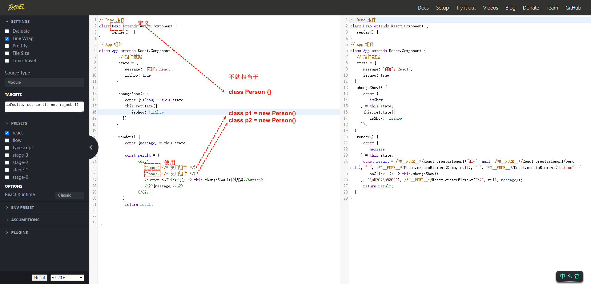Screen dimensions: 591x284
Task: Uncheck the Line Wrap option
Action: click(x=7, y=39)
